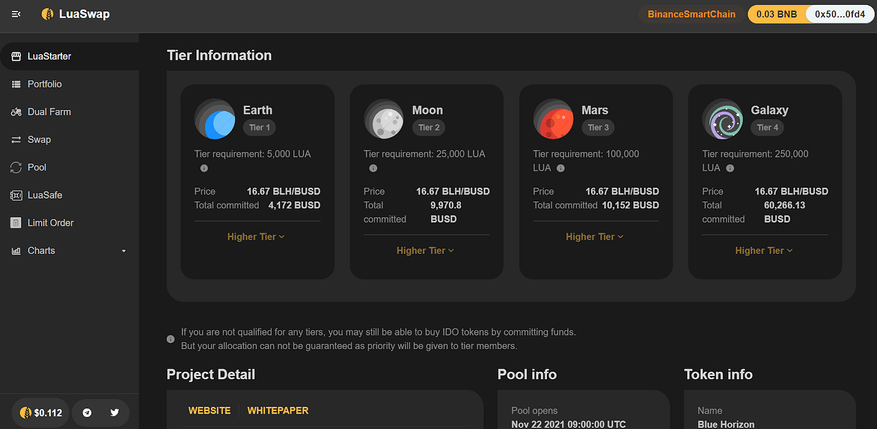
Task: Click the Charts bar-graph icon
Action: pyautogui.click(x=16, y=251)
